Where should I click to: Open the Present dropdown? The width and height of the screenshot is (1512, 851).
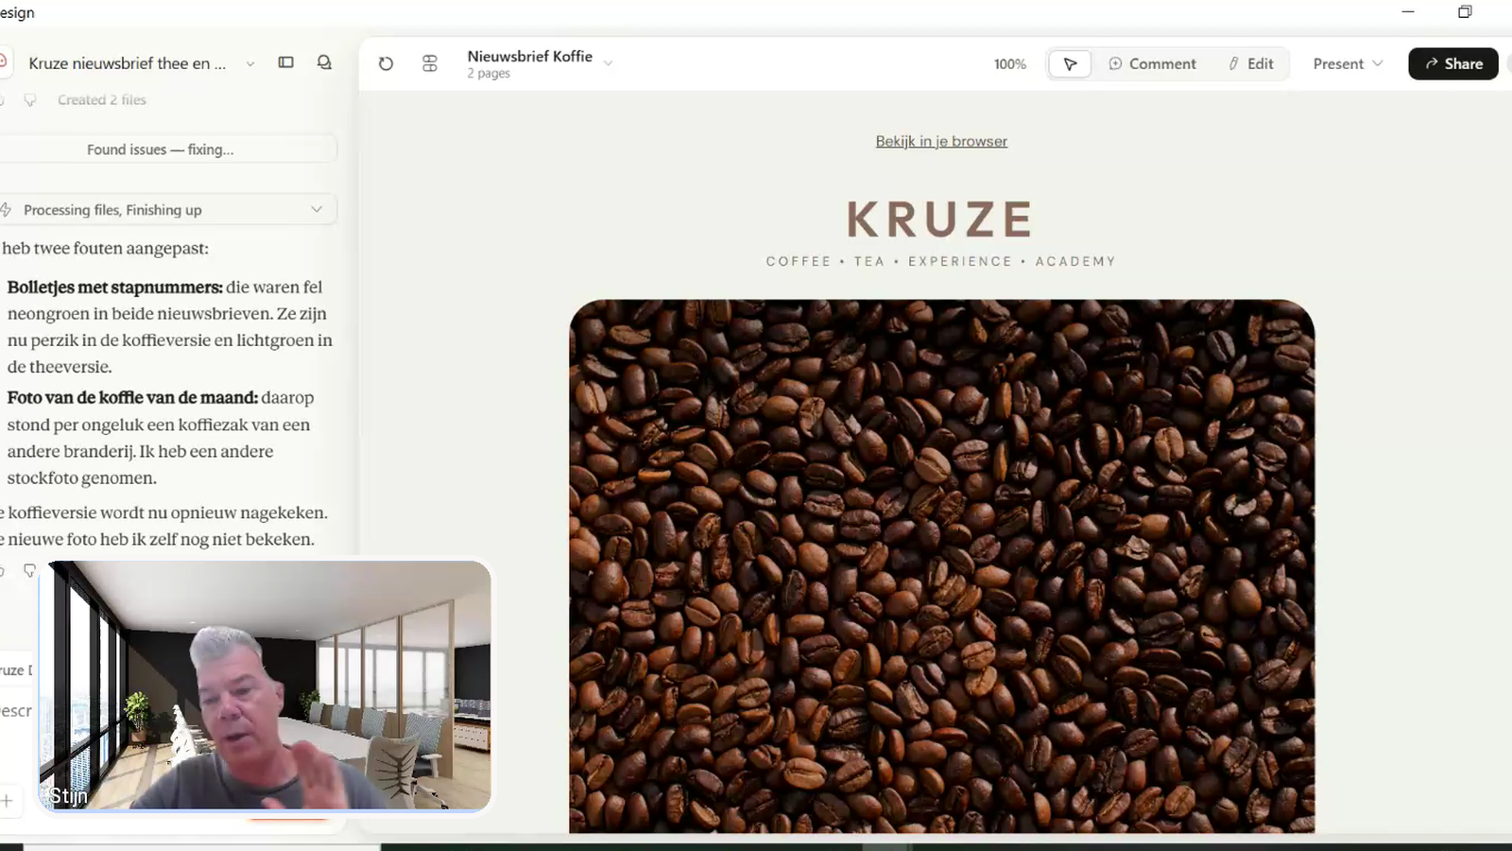[1348, 63]
